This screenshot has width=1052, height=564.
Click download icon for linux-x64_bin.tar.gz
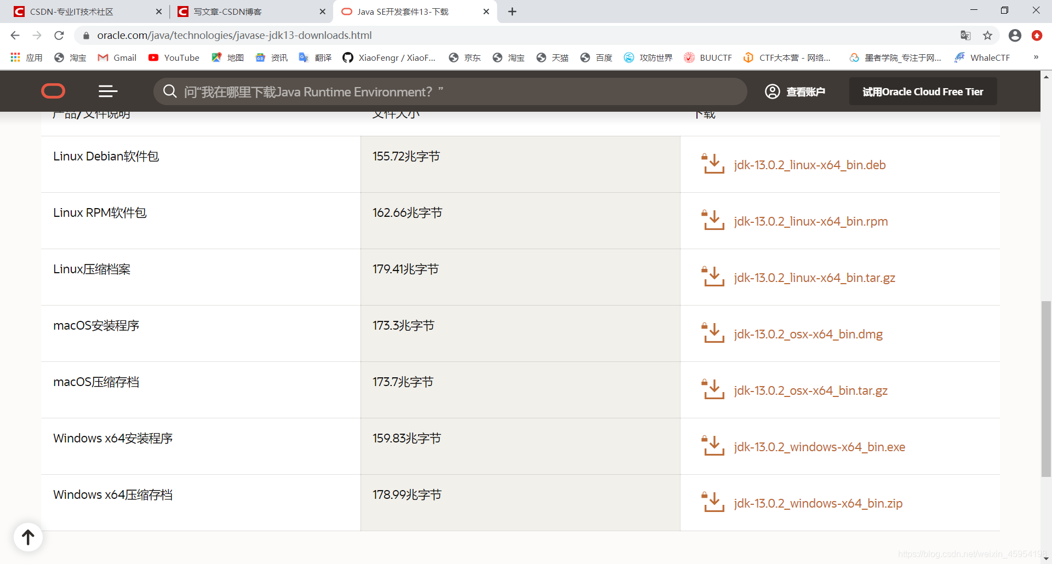click(713, 277)
